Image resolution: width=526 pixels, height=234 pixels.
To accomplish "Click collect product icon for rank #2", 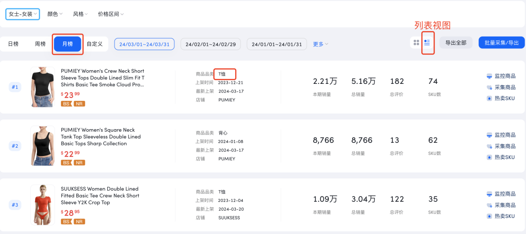I will coord(489,146).
